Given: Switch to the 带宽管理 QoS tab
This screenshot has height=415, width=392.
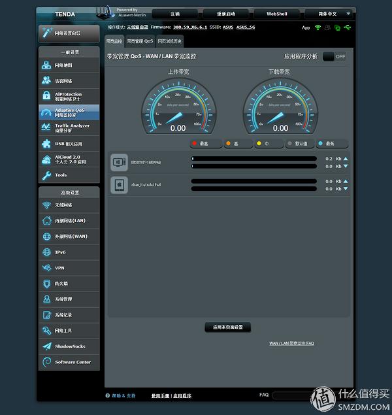Looking at the screenshot, I should (140, 41).
